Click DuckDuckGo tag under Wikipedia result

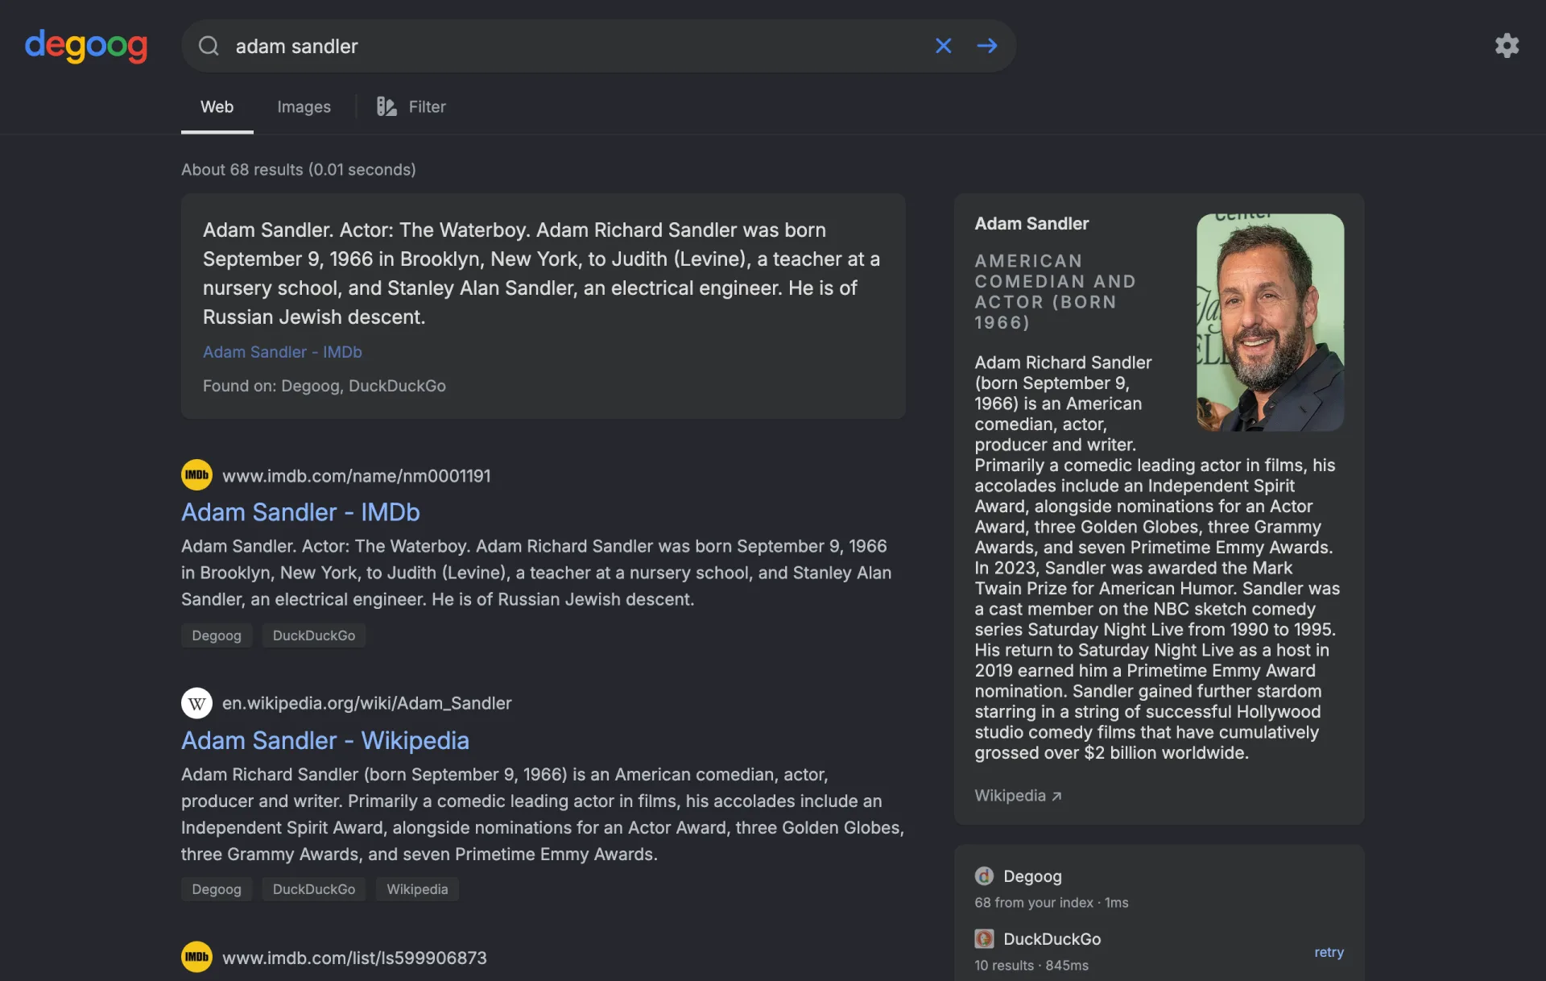(x=313, y=889)
